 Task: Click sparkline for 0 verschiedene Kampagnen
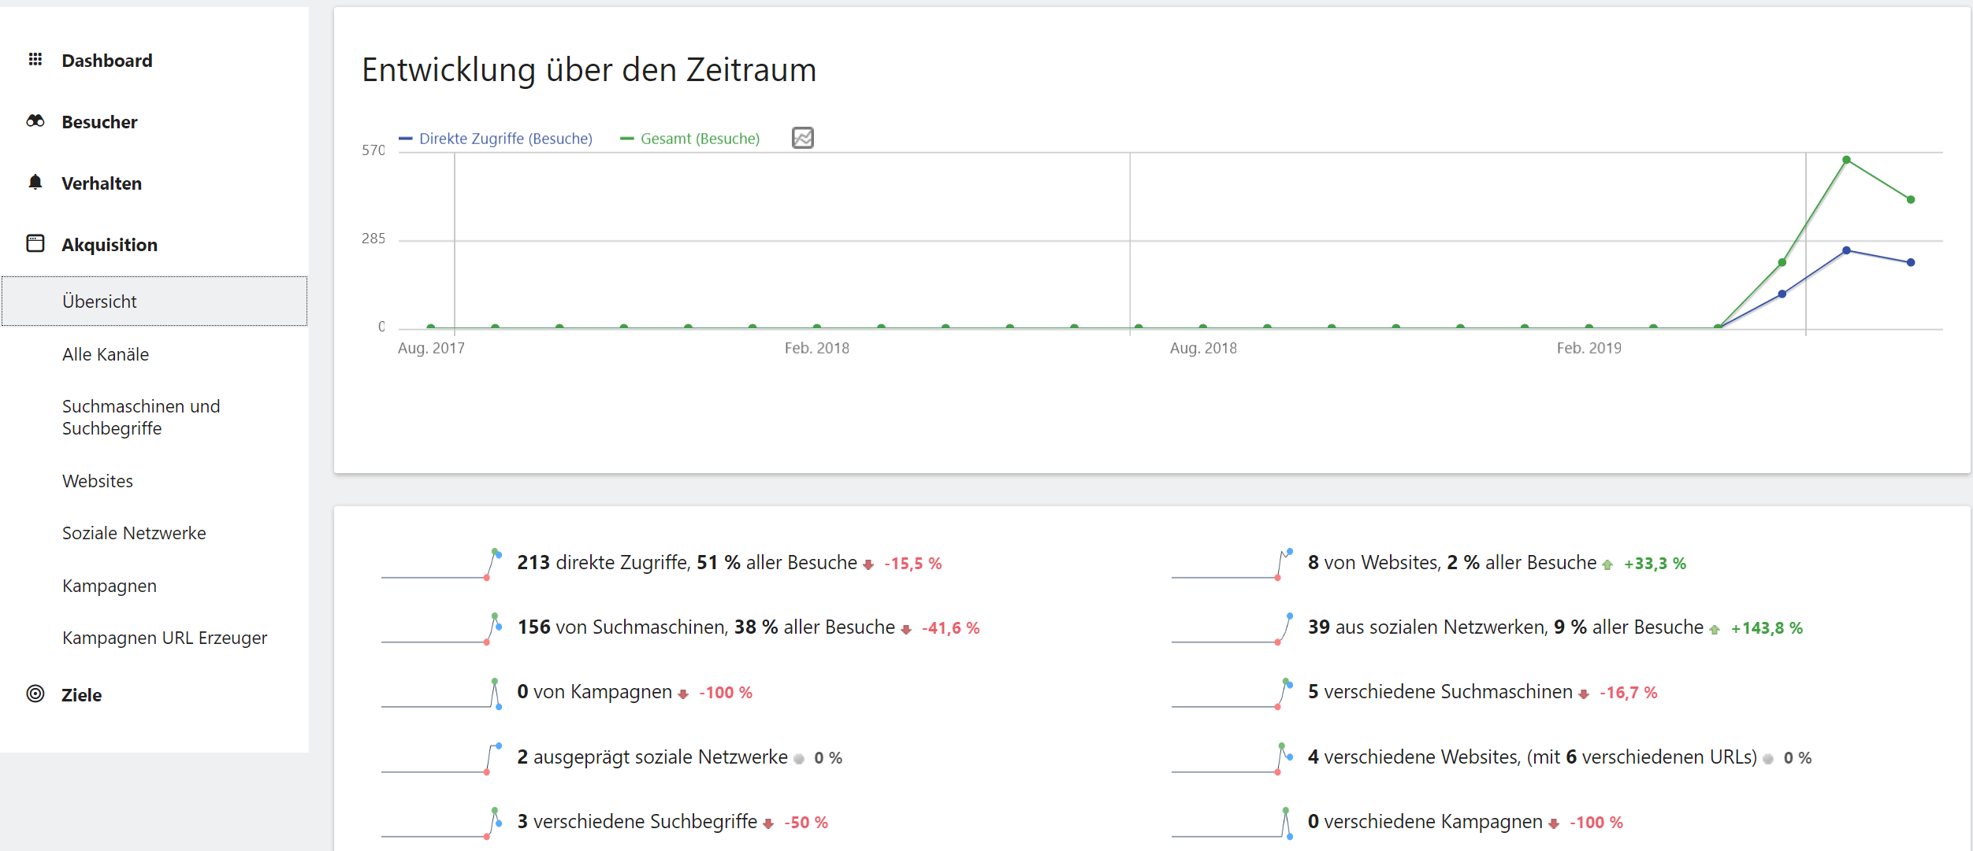click(1232, 823)
